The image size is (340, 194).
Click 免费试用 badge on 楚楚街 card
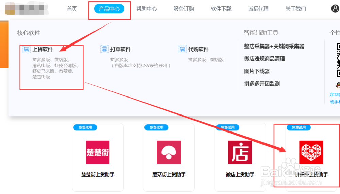pyautogui.click(x=85, y=127)
